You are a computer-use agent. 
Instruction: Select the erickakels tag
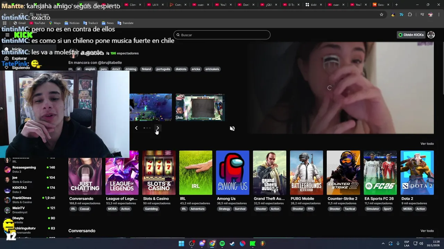coord(212,69)
